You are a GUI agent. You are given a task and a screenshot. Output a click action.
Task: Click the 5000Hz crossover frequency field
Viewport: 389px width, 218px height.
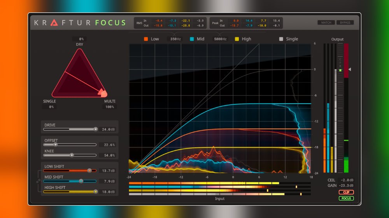click(x=220, y=39)
